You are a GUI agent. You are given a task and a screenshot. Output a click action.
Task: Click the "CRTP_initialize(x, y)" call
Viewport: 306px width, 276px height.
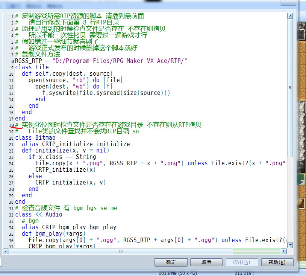[x=70, y=182]
